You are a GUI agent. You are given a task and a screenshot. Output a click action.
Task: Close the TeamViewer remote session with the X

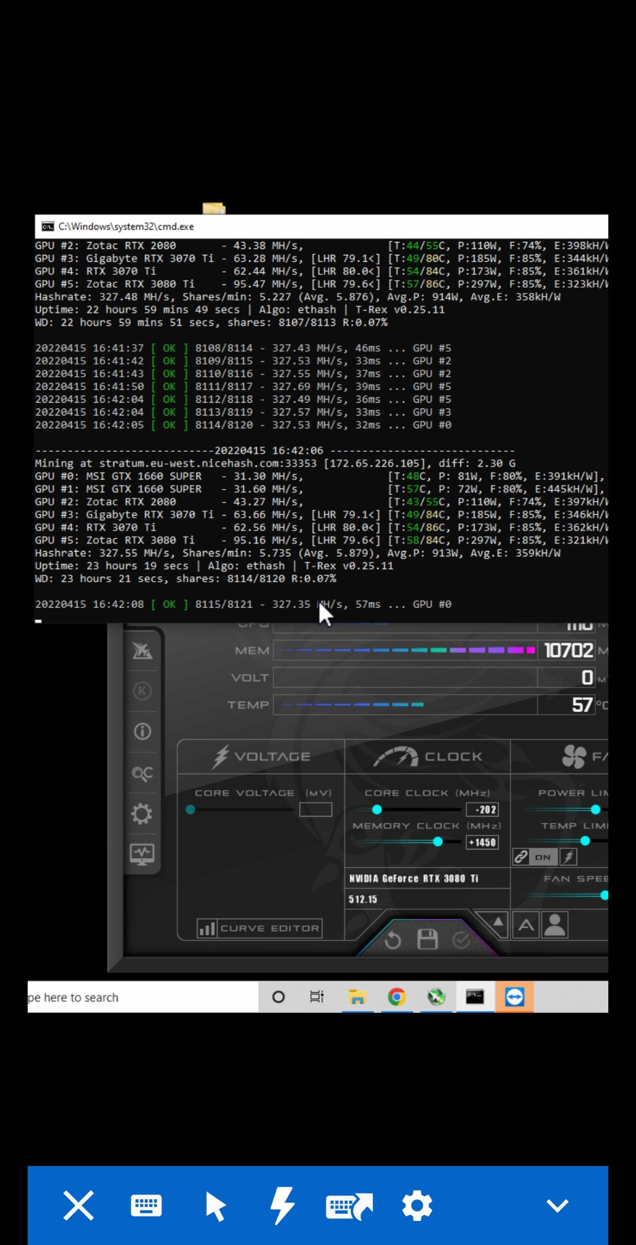[x=78, y=1206]
